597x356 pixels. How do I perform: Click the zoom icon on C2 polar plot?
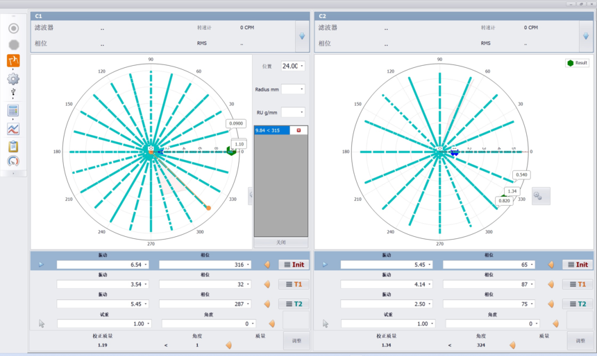(541, 196)
